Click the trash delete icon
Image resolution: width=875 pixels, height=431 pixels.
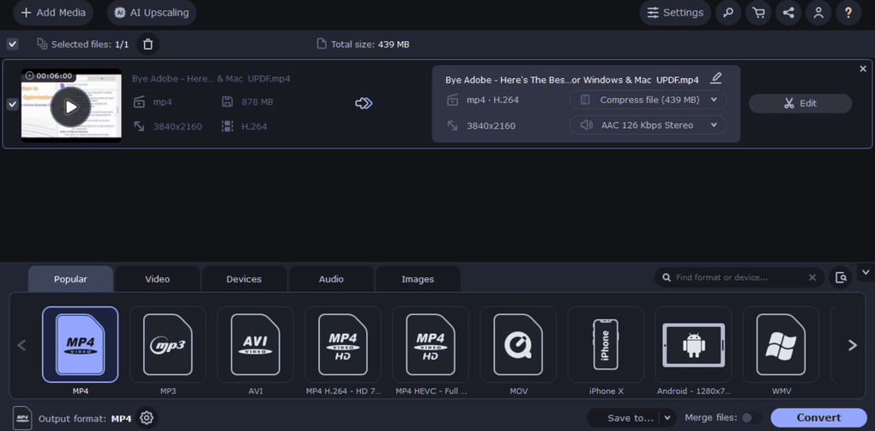click(x=148, y=44)
